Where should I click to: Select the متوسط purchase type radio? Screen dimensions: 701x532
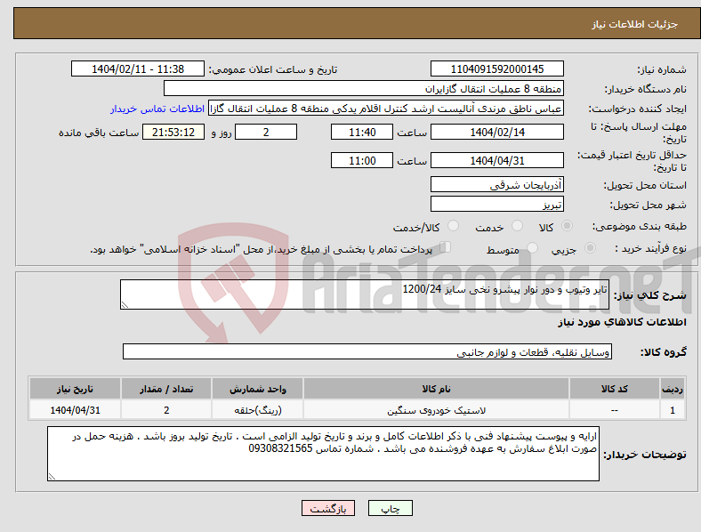tap(533, 247)
